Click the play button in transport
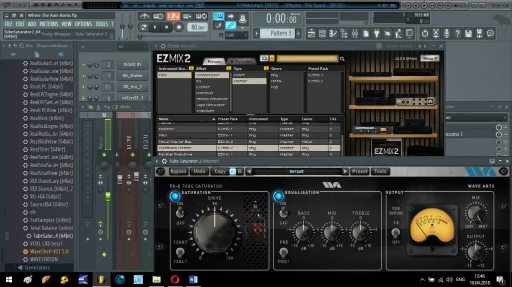Screen dimensions: 512x287 click(155, 27)
